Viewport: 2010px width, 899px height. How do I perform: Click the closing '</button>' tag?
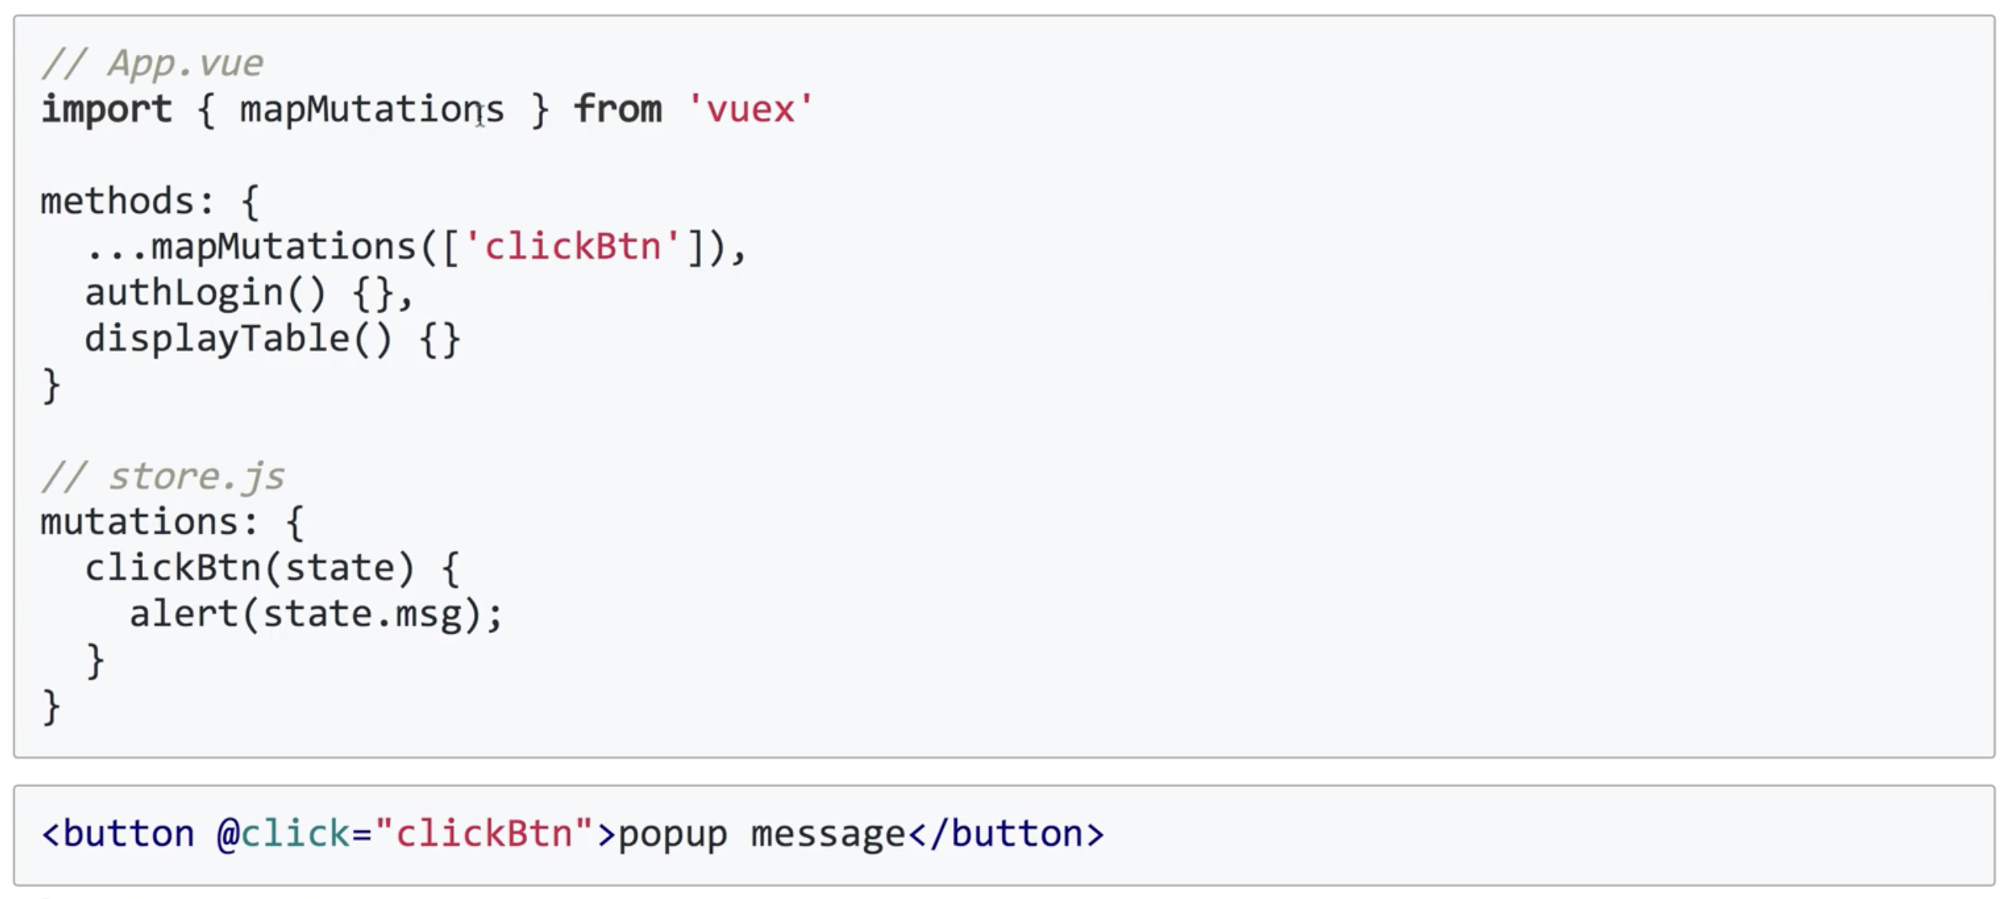(1007, 834)
